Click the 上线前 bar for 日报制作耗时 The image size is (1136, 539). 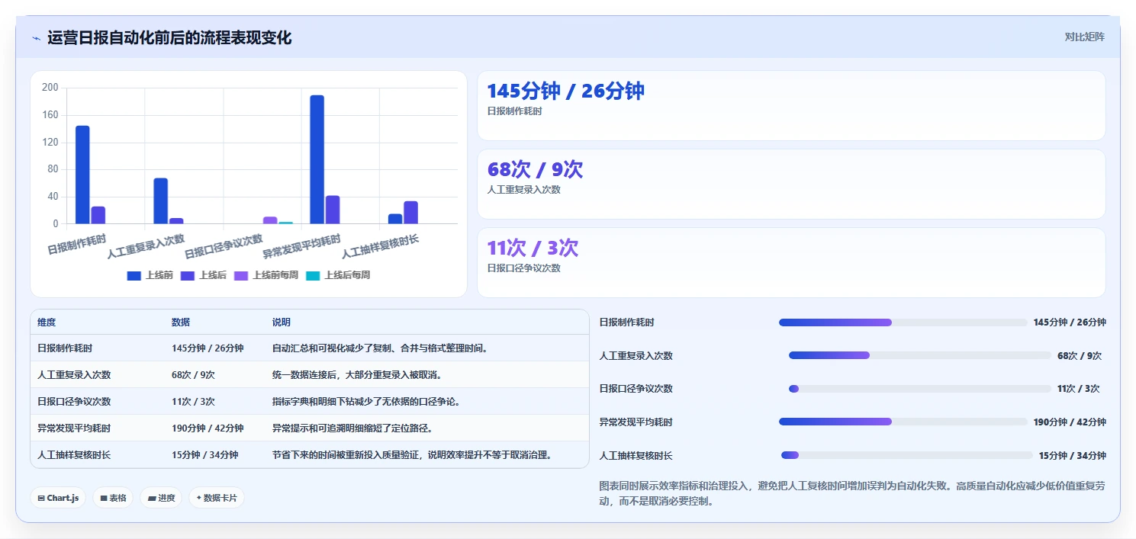pyautogui.click(x=82, y=175)
